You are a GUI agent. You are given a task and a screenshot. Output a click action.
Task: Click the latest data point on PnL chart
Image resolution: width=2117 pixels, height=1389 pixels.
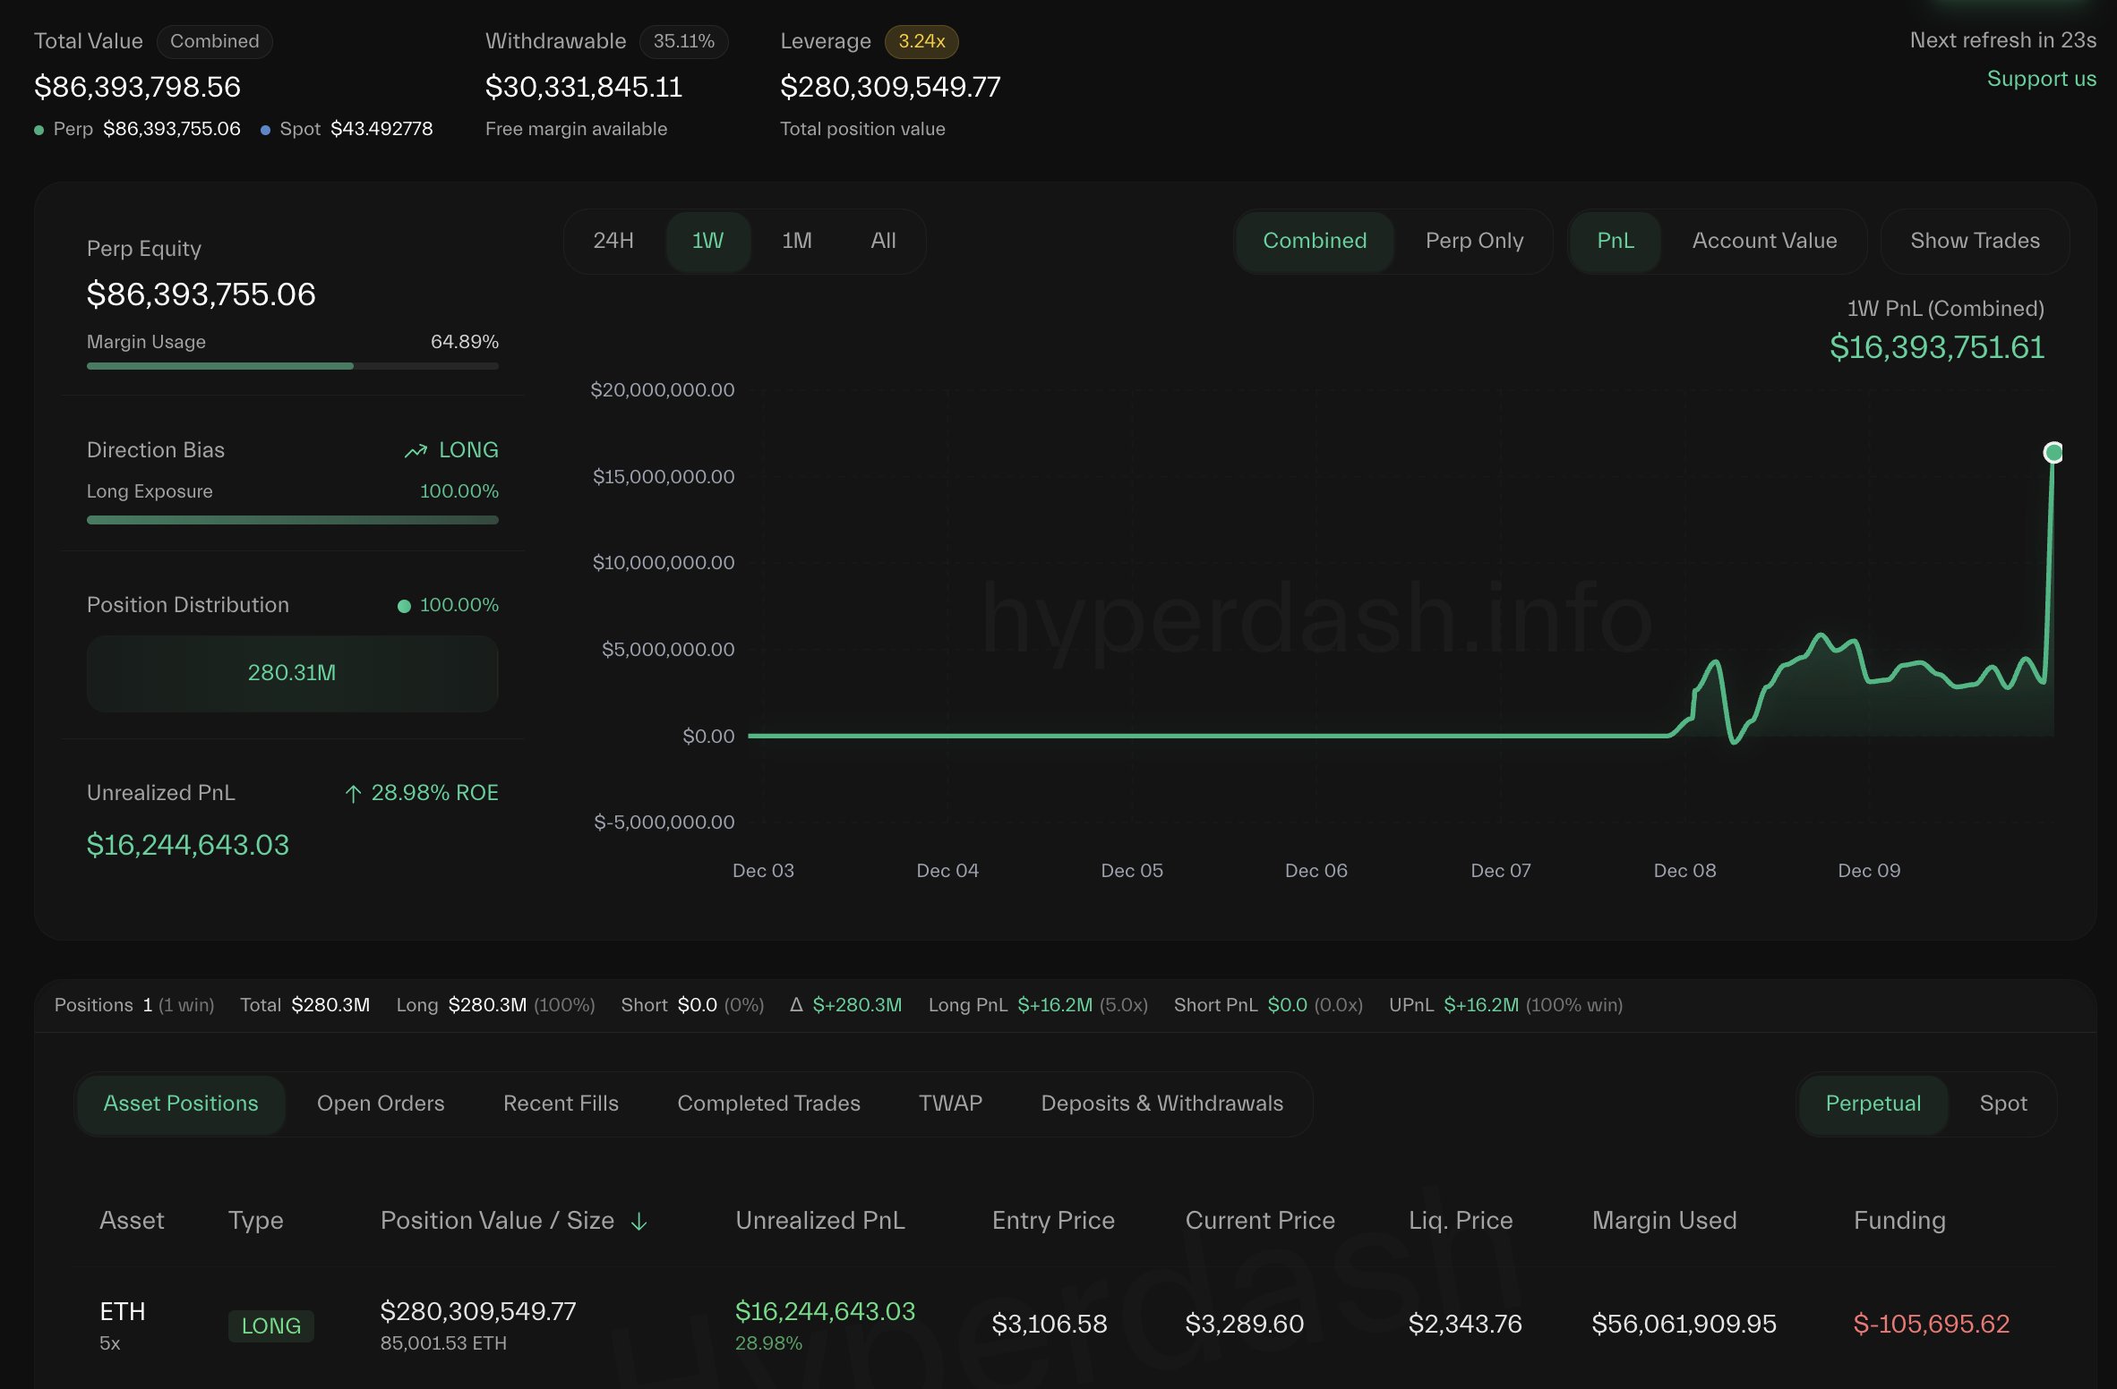pos(2053,452)
